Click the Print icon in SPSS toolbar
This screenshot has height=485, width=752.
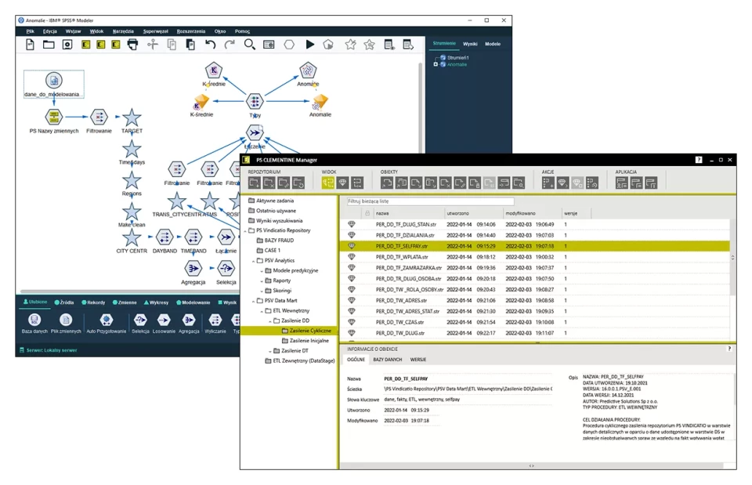(132, 45)
